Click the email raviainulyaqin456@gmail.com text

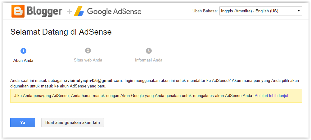(x=92, y=81)
